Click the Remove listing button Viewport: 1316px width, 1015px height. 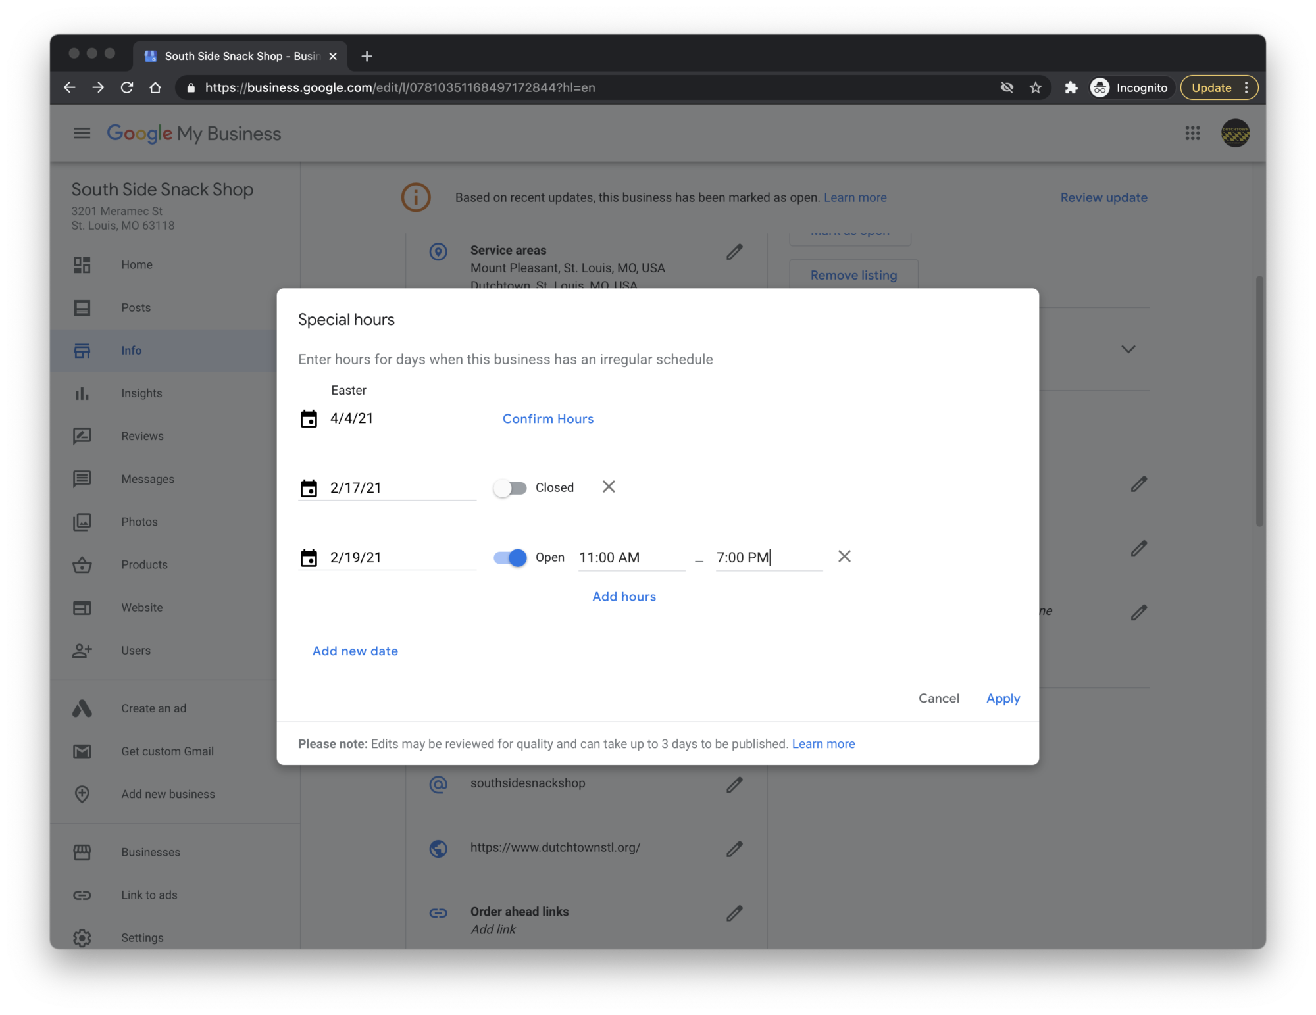853,275
